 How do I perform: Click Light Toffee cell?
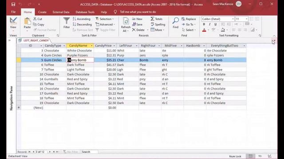(80, 70)
